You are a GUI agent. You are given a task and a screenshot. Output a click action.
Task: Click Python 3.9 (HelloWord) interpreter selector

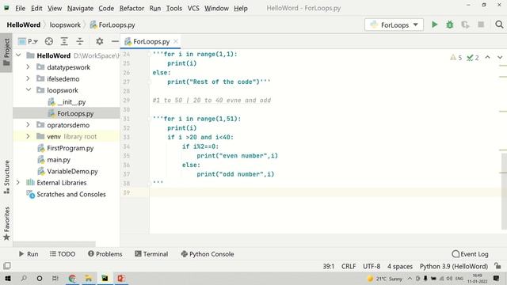tap(454, 266)
